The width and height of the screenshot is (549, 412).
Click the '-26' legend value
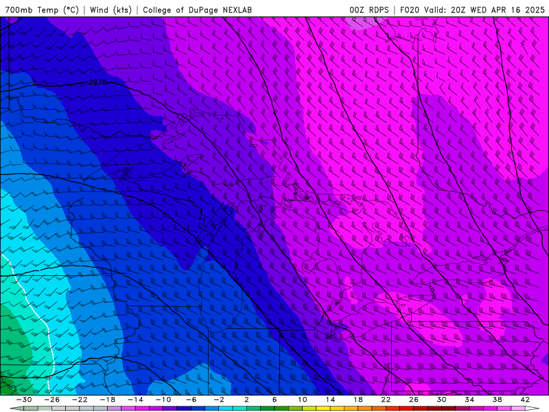[52, 400]
